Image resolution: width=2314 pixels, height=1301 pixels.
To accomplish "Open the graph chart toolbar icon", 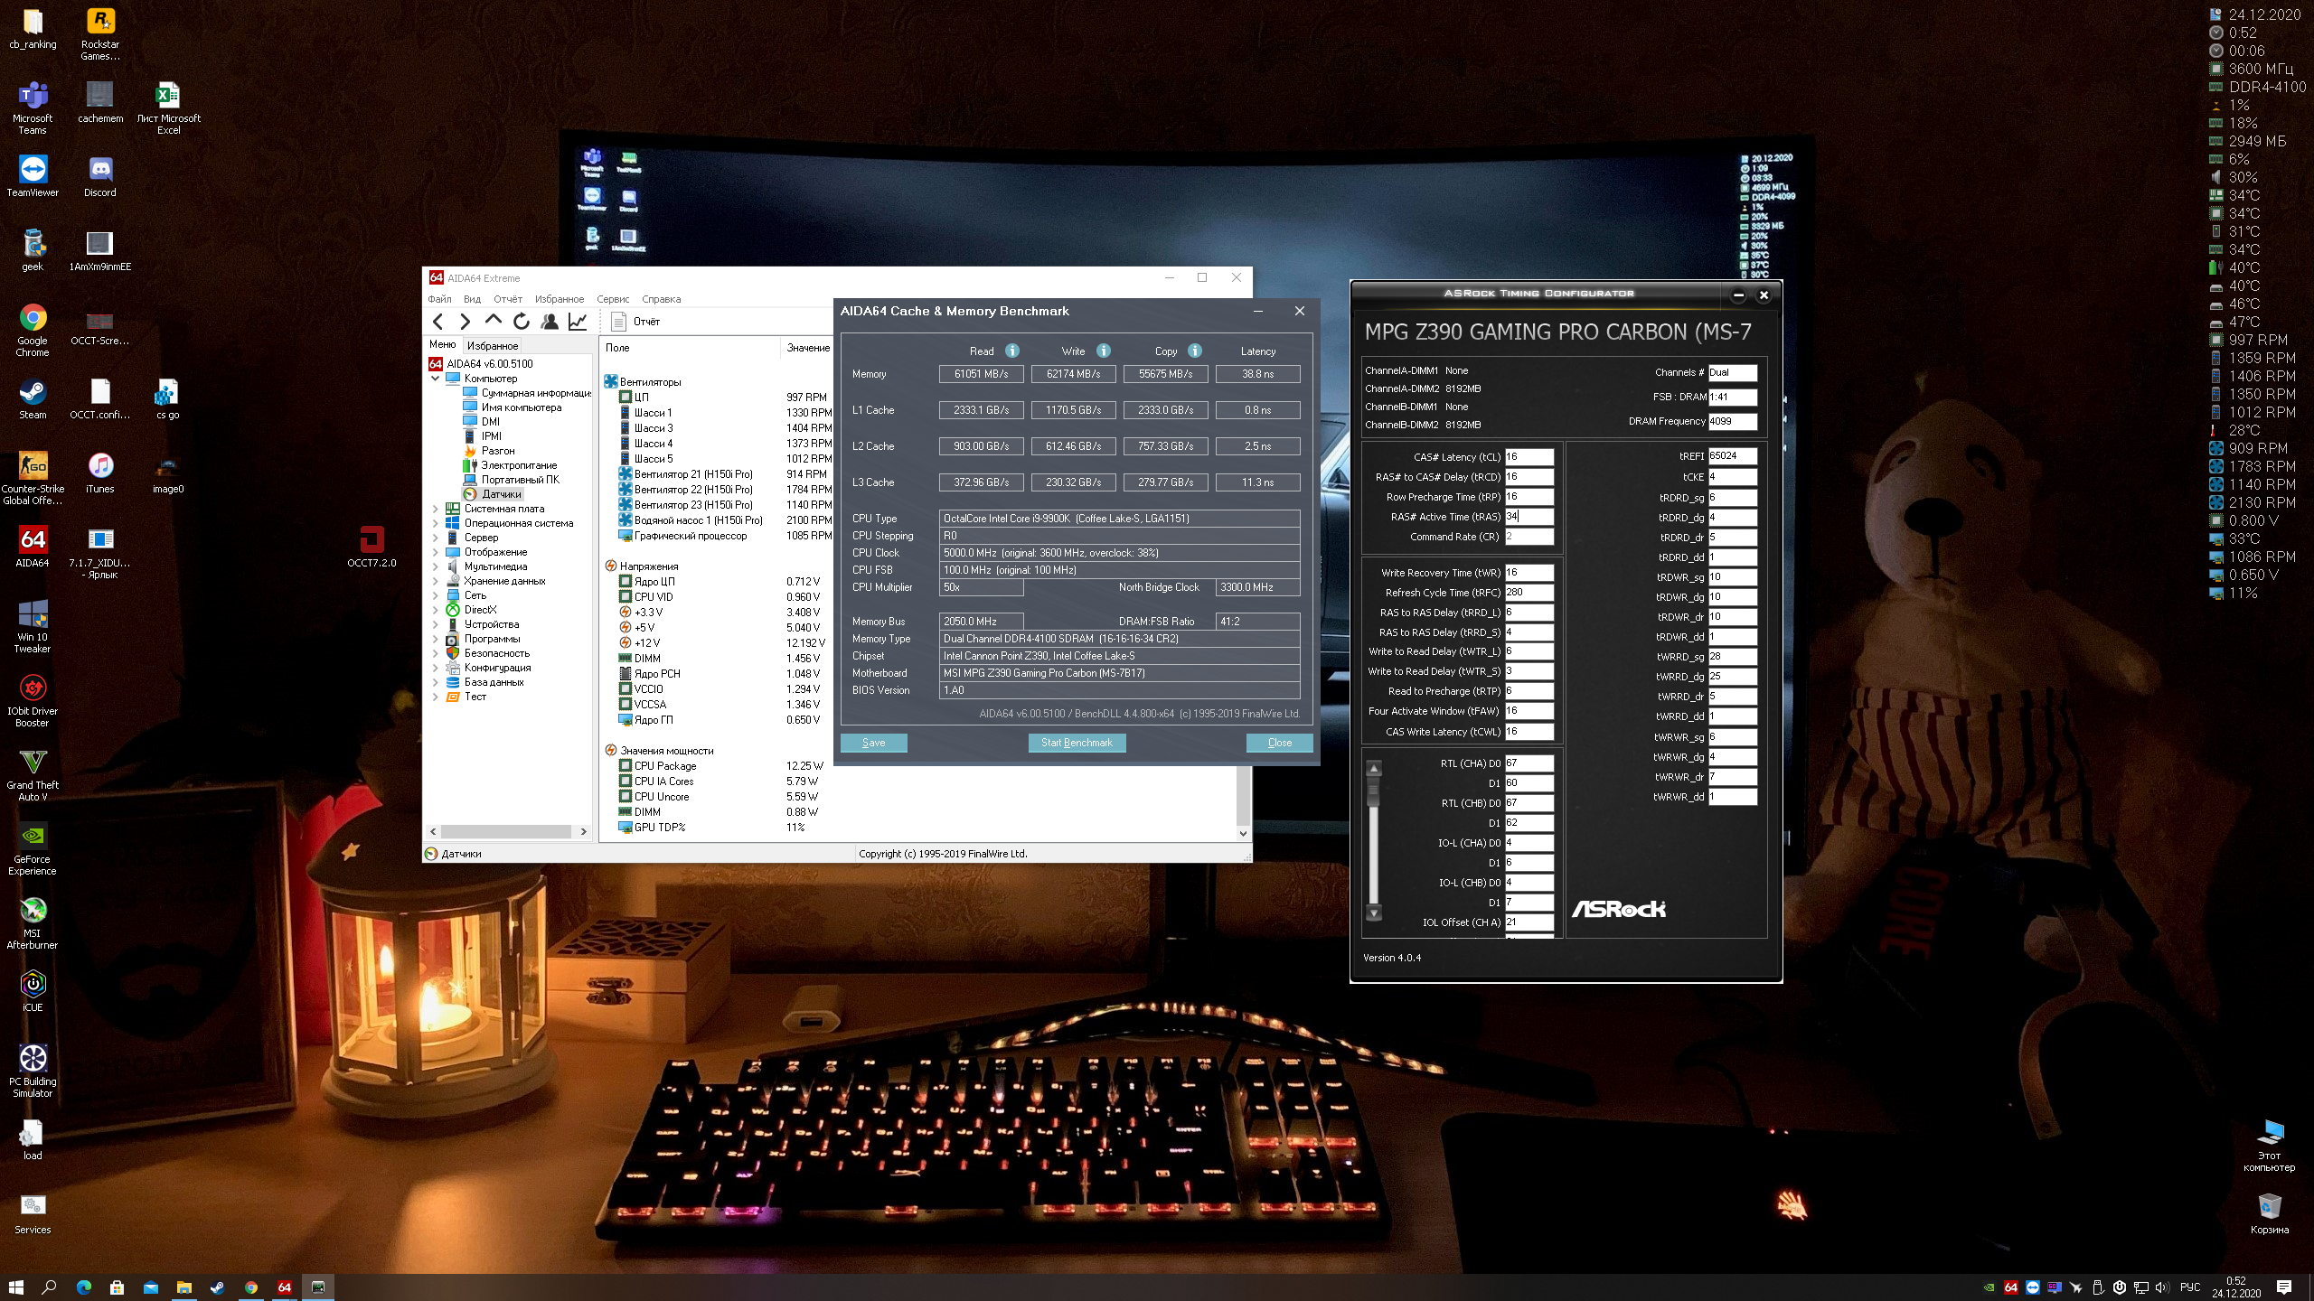I will point(578,321).
